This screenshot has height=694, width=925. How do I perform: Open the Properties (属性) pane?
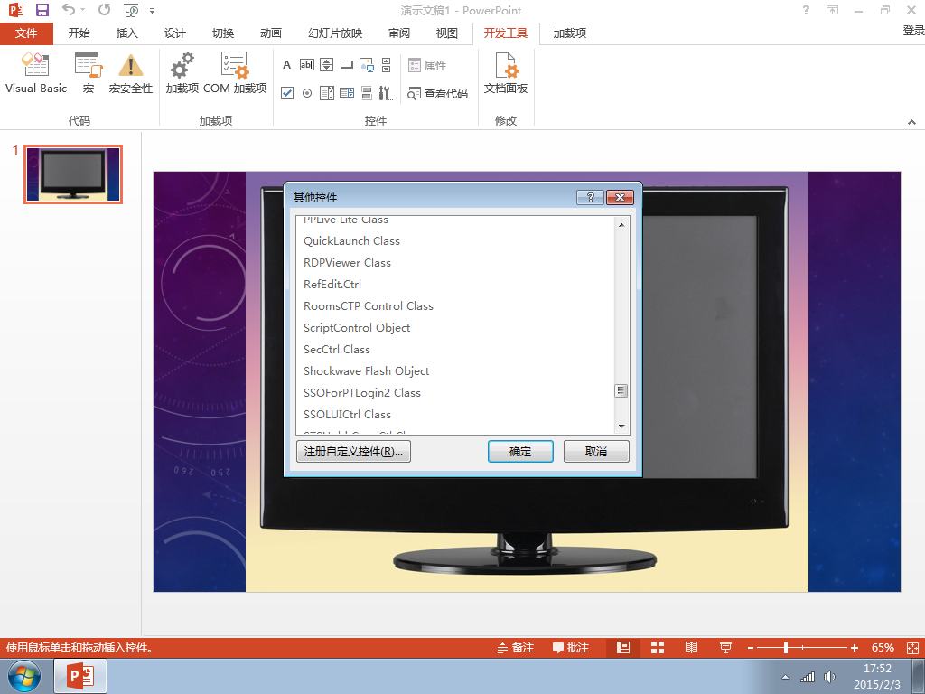pos(427,65)
